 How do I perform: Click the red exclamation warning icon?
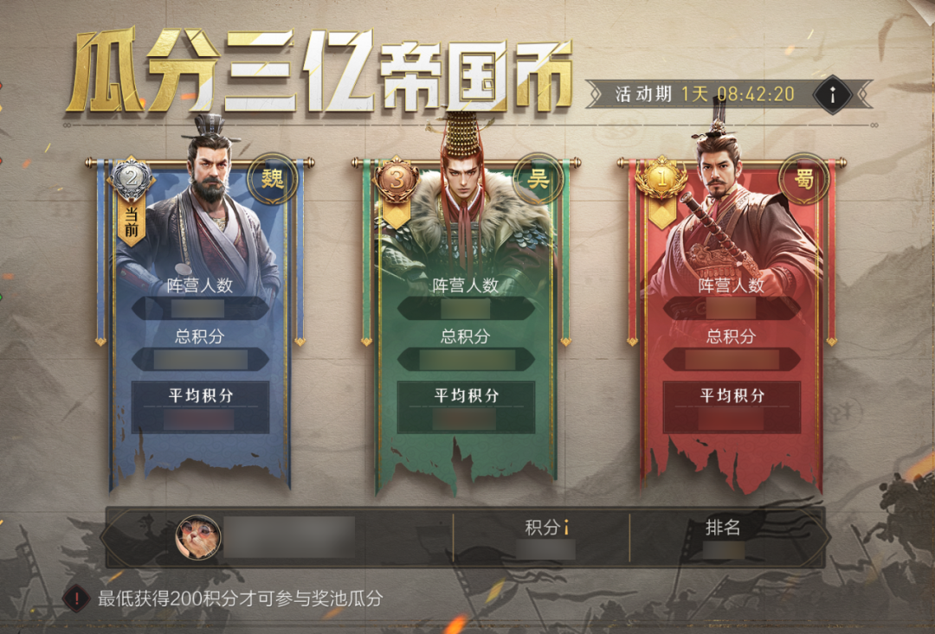(76, 599)
